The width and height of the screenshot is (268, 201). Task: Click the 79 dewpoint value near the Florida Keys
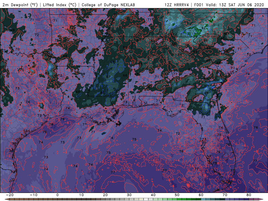coord(228,181)
